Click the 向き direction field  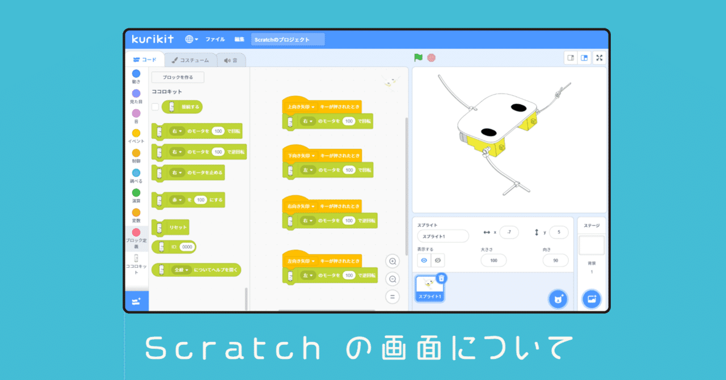click(555, 261)
